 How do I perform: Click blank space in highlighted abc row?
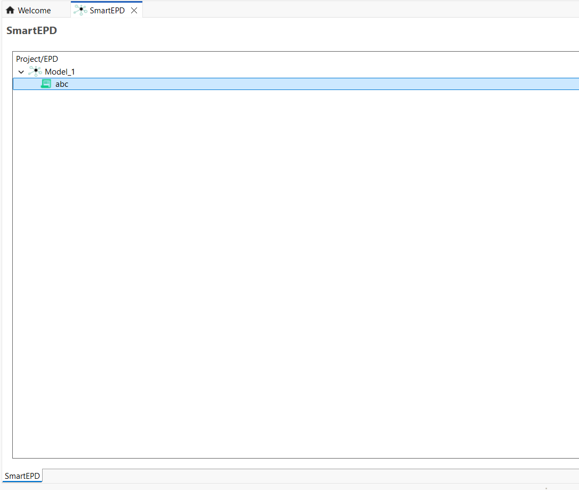click(x=320, y=84)
